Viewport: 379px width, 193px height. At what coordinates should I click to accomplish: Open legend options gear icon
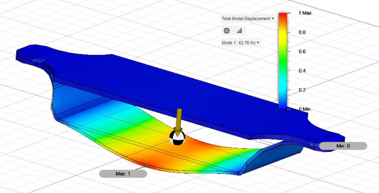227,31
